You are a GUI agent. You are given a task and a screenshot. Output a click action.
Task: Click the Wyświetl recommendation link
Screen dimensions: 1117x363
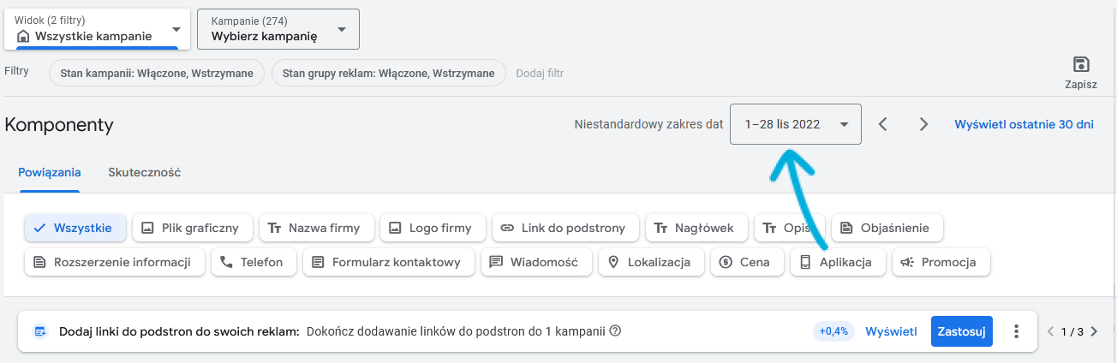[x=891, y=331]
